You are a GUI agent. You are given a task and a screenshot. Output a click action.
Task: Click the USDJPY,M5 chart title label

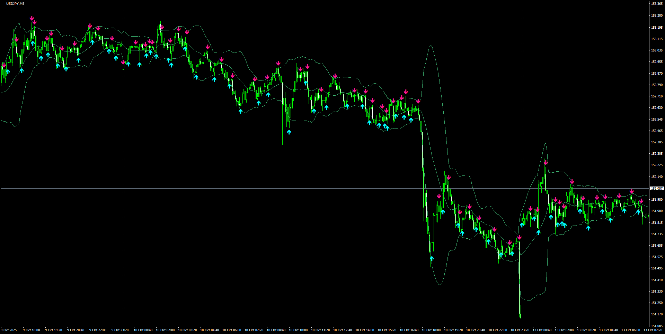[x=11, y=3]
